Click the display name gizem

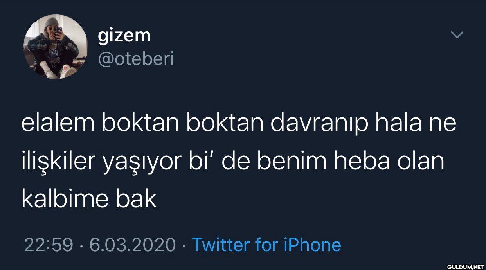click(124, 36)
